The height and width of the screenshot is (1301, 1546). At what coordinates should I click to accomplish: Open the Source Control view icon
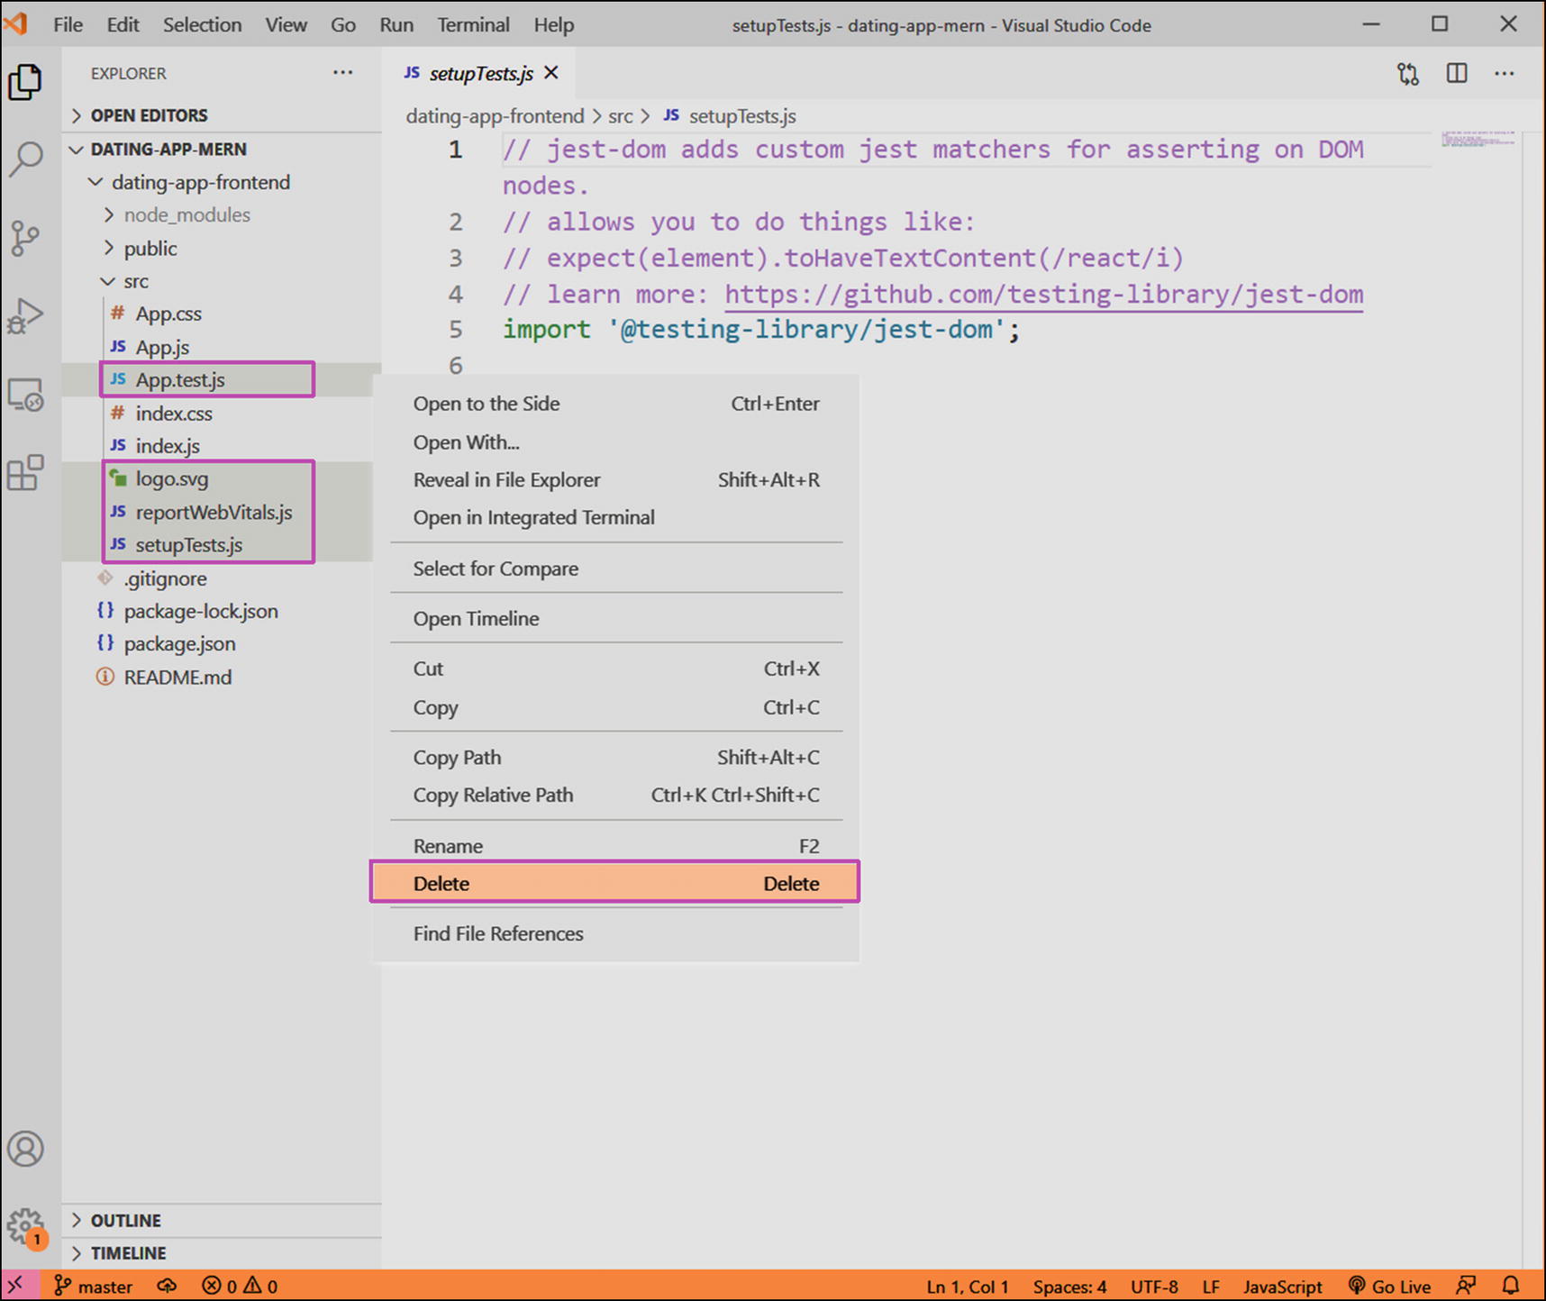26,238
